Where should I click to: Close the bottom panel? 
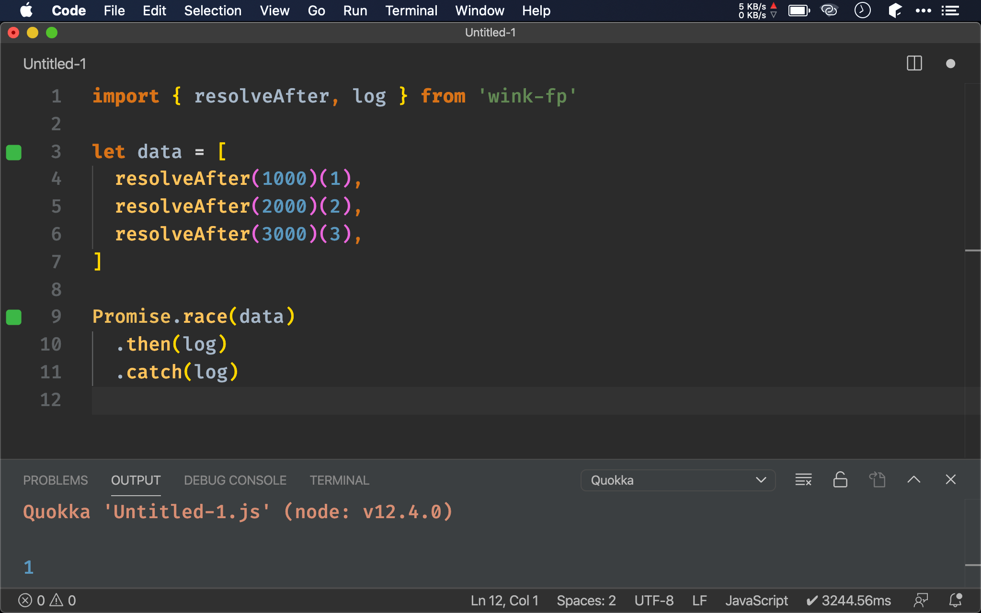[951, 479]
